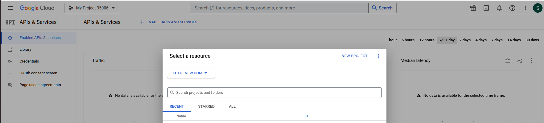Click the Page usage agreements icon
The width and height of the screenshot is (544, 123).
[x=10, y=85]
